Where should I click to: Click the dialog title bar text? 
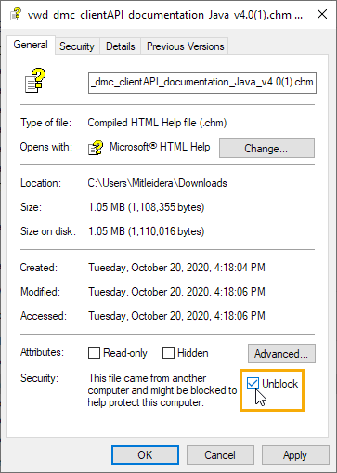click(165, 15)
